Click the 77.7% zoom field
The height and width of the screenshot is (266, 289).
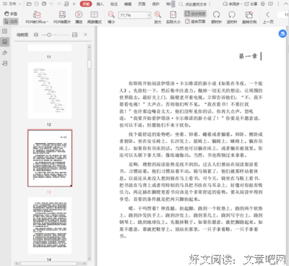click(133, 15)
